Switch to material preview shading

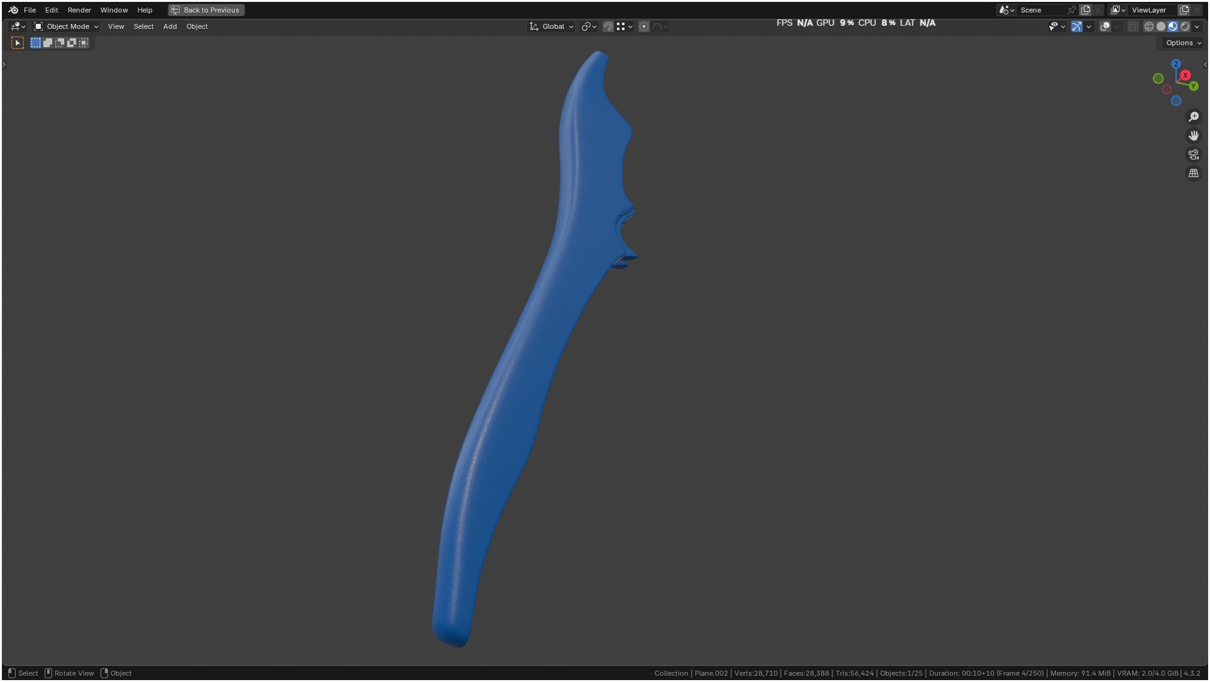click(1173, 26)
